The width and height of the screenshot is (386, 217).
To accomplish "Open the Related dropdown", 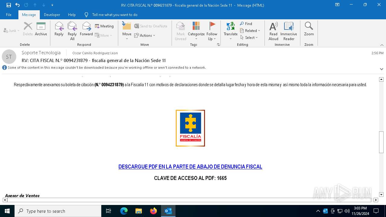I will pos(250,30).
